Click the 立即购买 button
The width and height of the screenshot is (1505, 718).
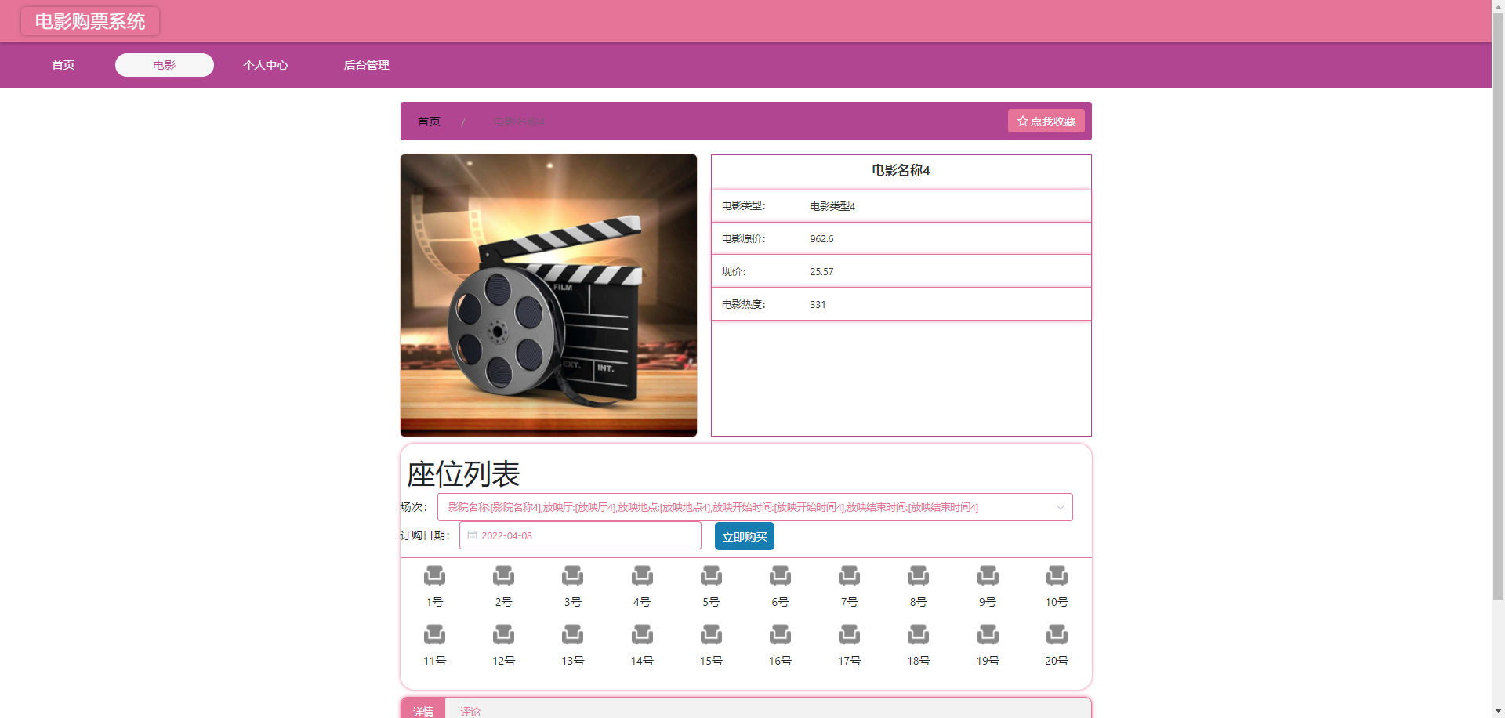pos(743,536)
